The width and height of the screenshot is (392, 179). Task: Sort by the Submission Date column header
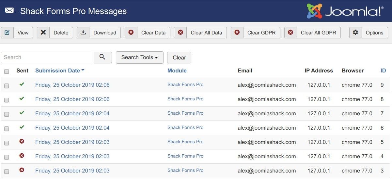coord(60,70)
